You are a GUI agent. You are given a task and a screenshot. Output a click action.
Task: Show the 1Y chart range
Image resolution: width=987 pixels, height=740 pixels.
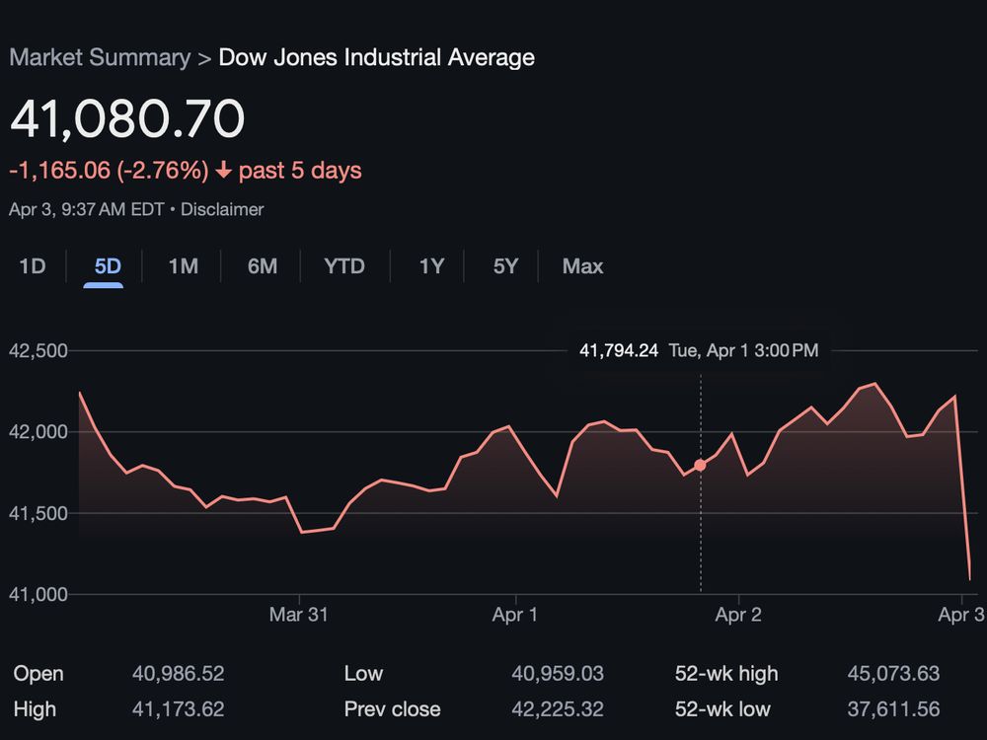point(432,266)
